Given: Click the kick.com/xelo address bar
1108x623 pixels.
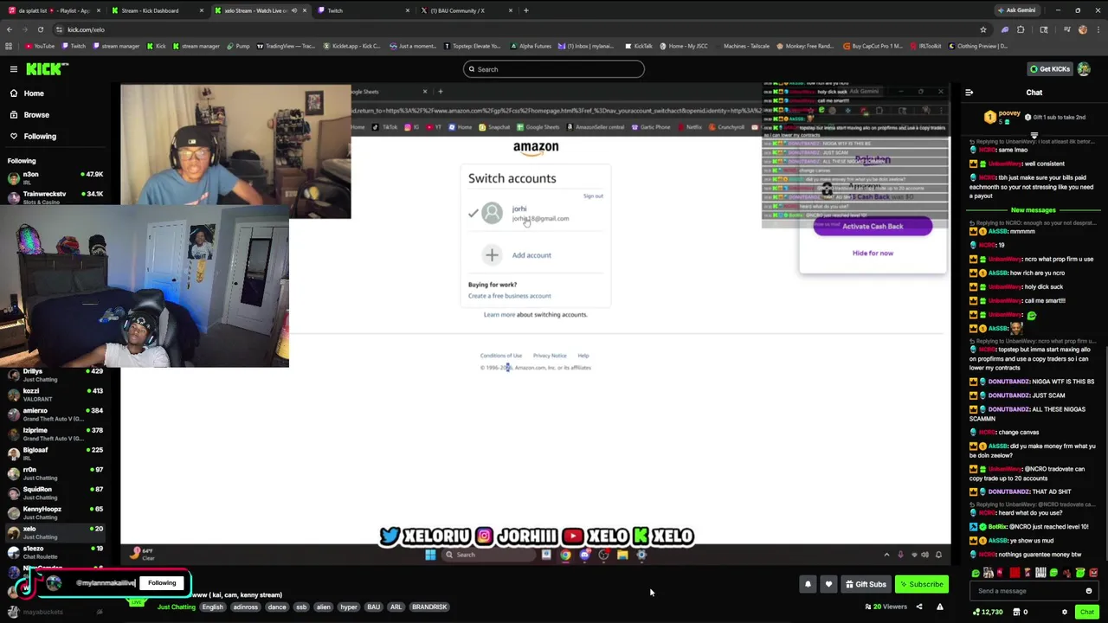Looking at the screenshot, I should click(x=519, y=29).
